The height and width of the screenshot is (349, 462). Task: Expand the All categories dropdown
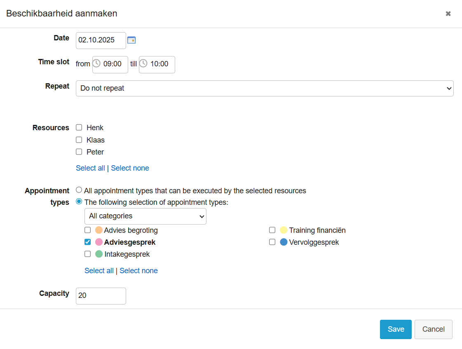tap(145, 216)
